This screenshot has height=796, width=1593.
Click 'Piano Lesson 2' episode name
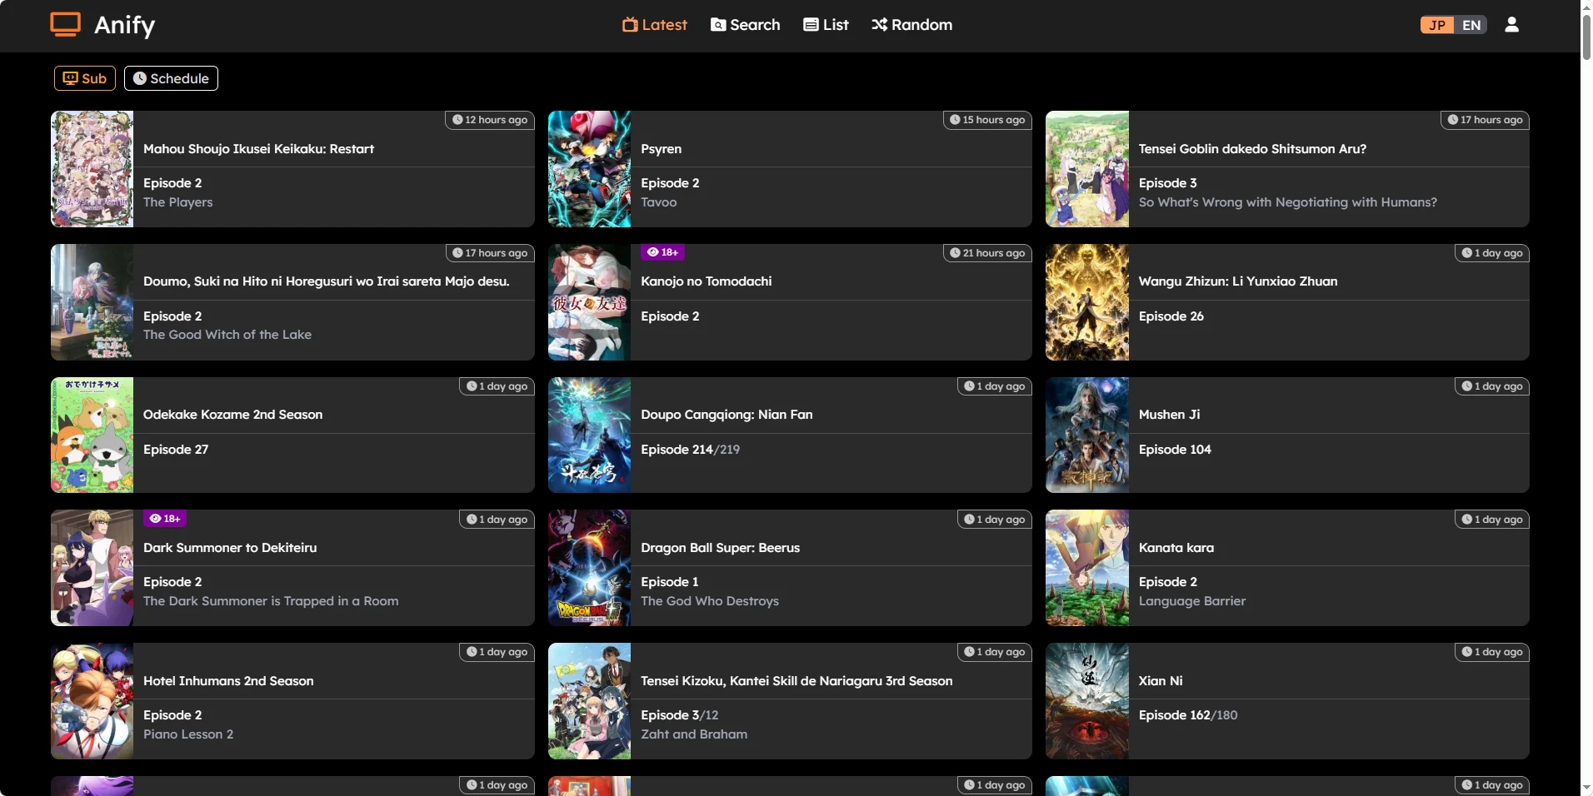188,734
